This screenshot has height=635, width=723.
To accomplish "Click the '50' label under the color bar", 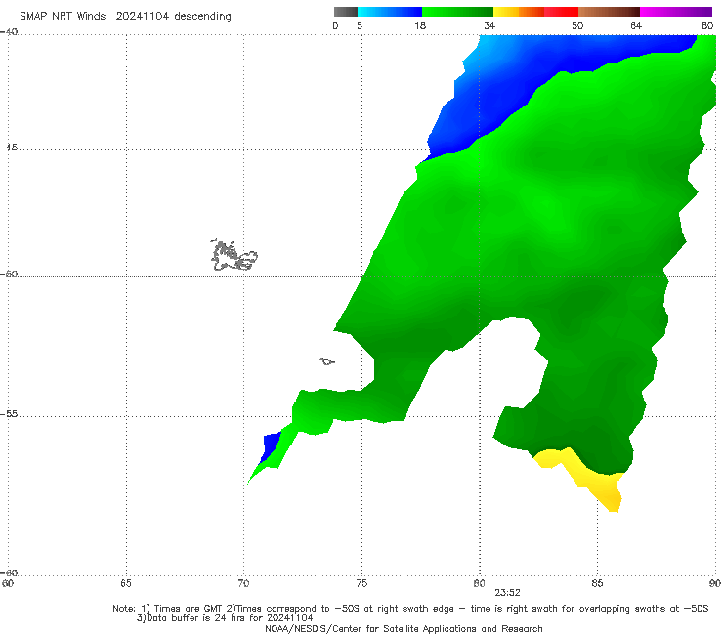I will 577,25.
